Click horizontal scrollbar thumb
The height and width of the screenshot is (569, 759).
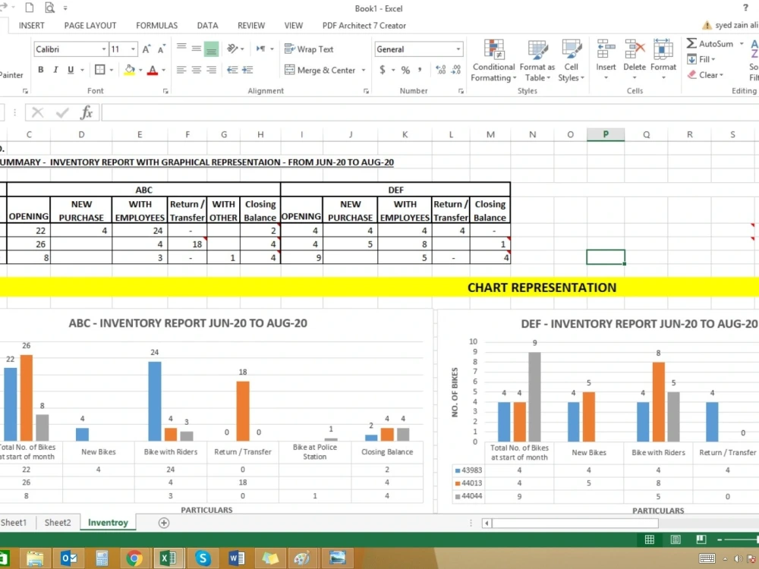click(x=575, y=523)
